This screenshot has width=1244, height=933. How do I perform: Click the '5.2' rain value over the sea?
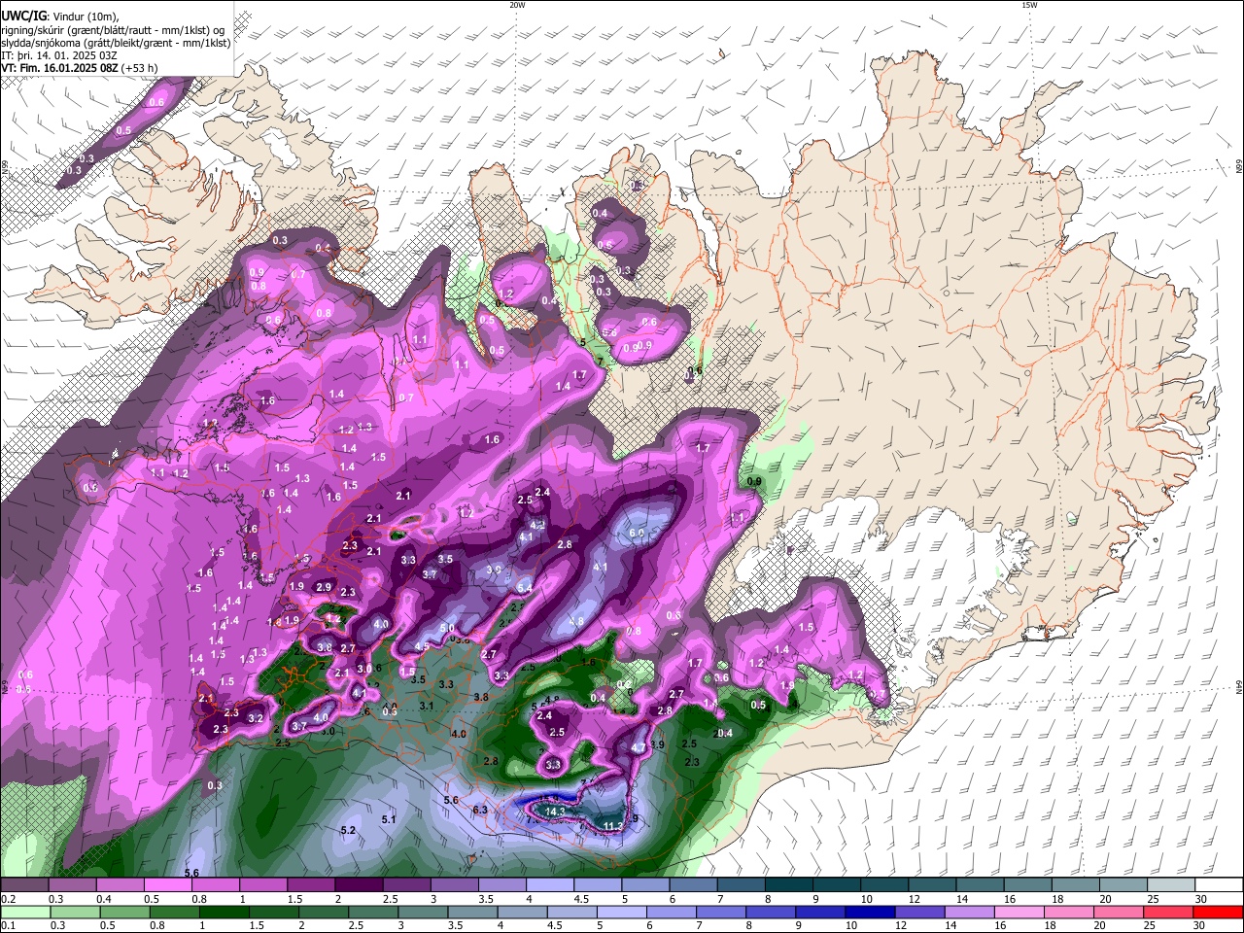point(348,830)
